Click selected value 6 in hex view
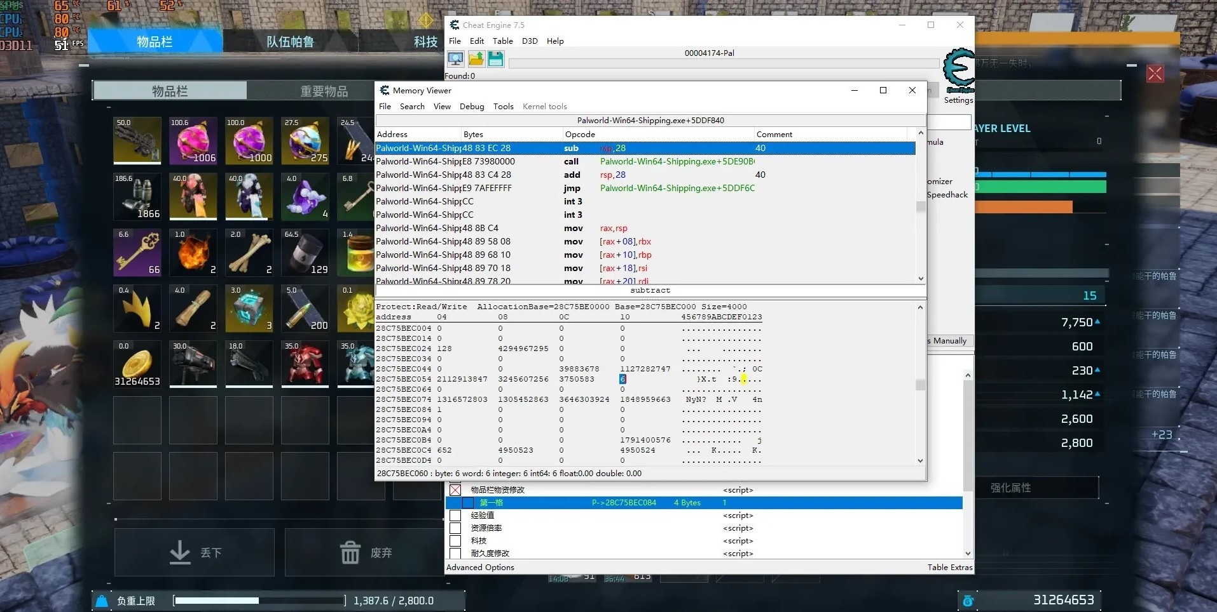Image resolution: width=1217 pixels, height=612 pixels. click(x=622, y=379)
